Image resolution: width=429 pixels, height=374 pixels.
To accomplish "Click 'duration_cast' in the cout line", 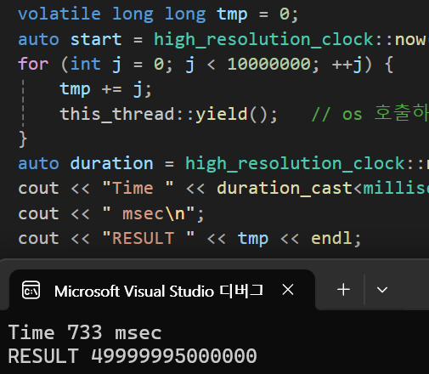I will point(285,189).
